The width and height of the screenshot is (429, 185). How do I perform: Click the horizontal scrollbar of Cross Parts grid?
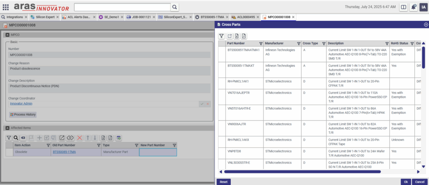coord(302,171)
